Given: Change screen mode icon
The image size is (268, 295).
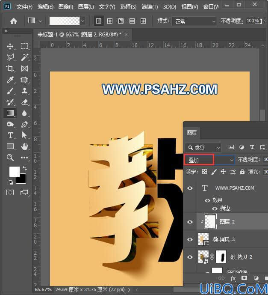Looking at the screenshot, I should click(24, 193).
